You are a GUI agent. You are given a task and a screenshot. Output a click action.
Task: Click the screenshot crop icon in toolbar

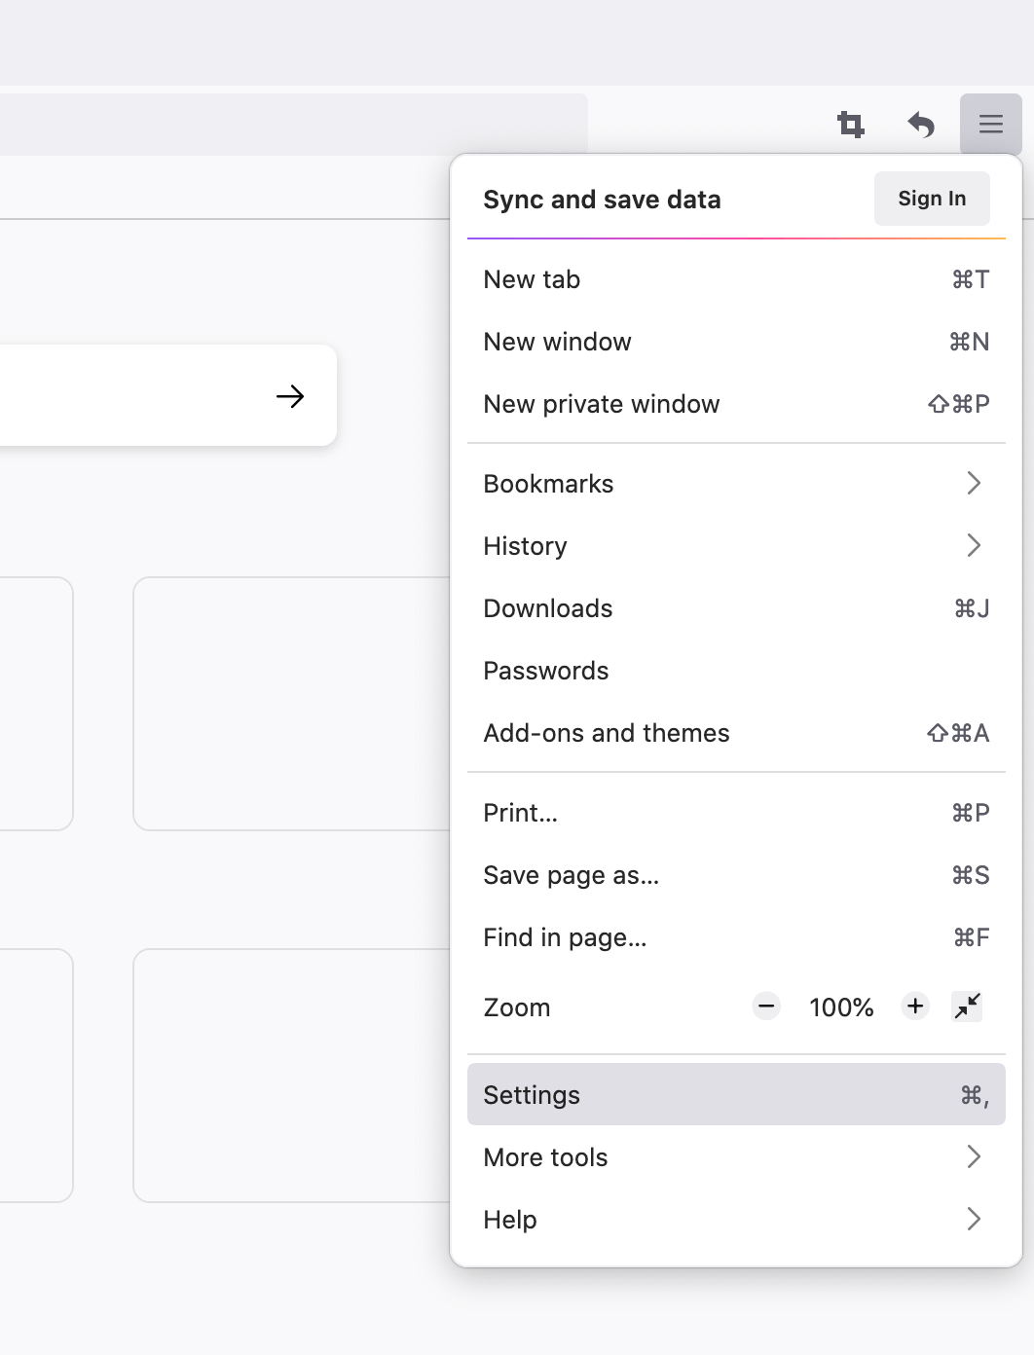[x=851, y=125]
